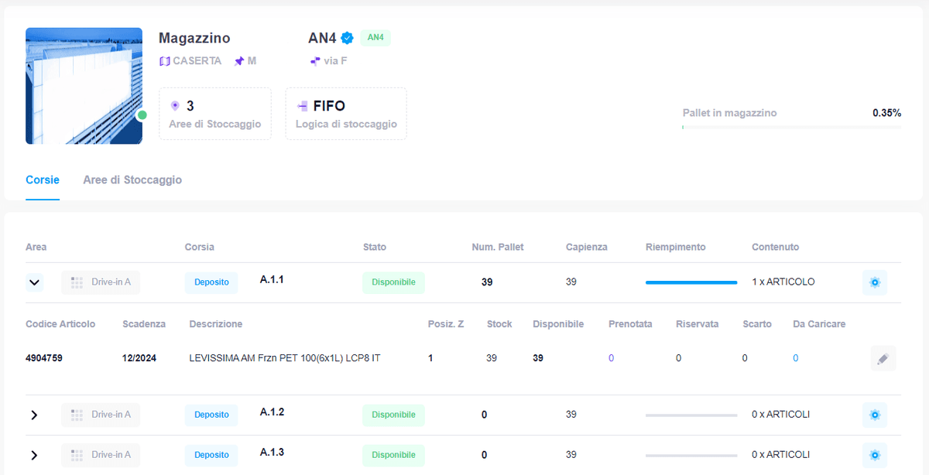Viewport: 929px width, 475px height.
Task: Switch to the Aree di Stoccaggio tab
Action: point(132,179)
